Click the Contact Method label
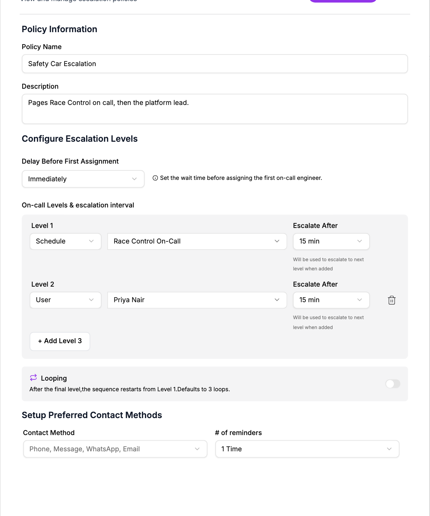Screen dimensions: 430x516 click(49, 433)
